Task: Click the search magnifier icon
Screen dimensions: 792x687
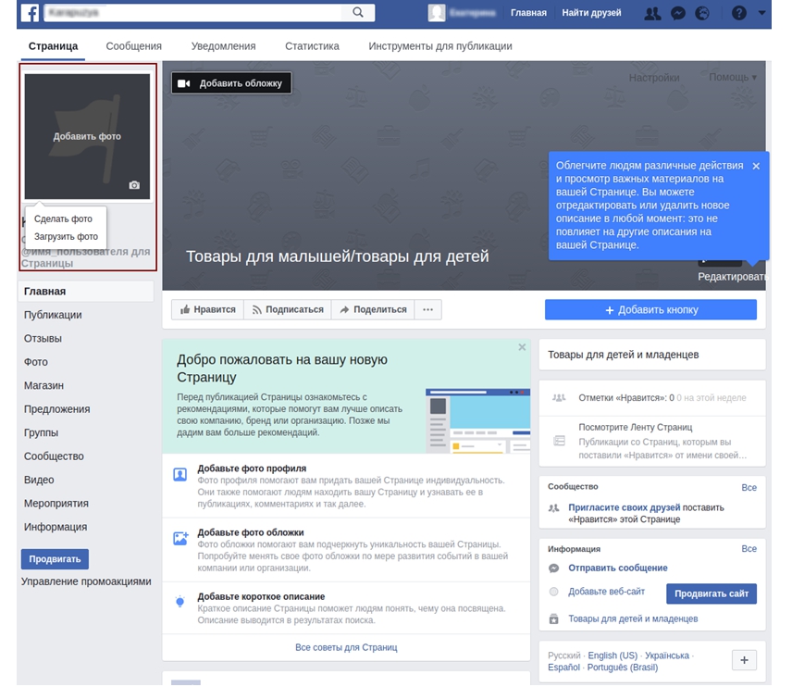Action: 358,13
